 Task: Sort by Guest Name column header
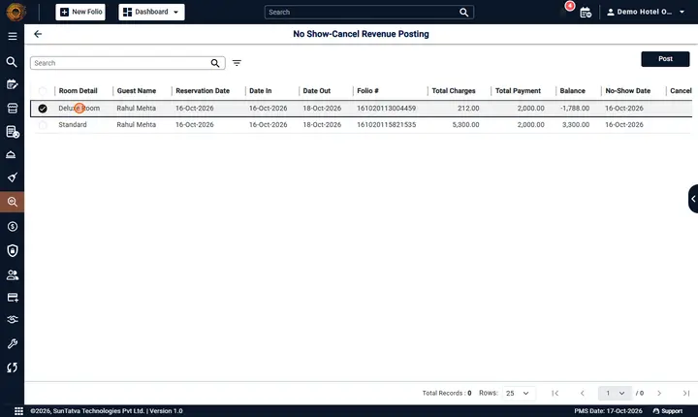click(137, 91)
